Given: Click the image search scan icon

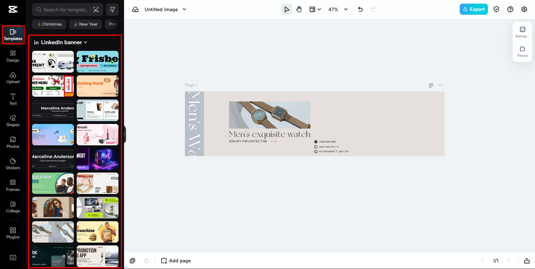Looking at the screenshot, I should click(x=96, y=10).
